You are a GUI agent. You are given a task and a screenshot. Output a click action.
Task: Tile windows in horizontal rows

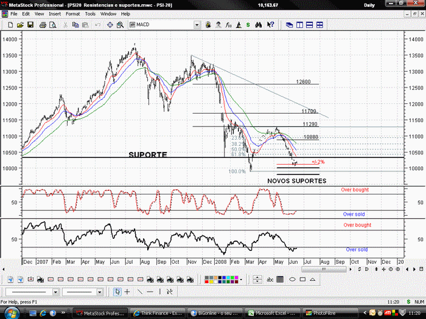[x=309, y=25]
